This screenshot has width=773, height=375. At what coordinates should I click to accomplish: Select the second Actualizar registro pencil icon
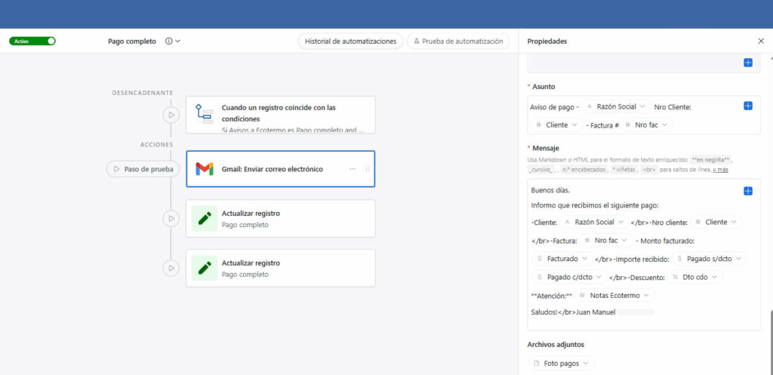click(x=205, y=268)
